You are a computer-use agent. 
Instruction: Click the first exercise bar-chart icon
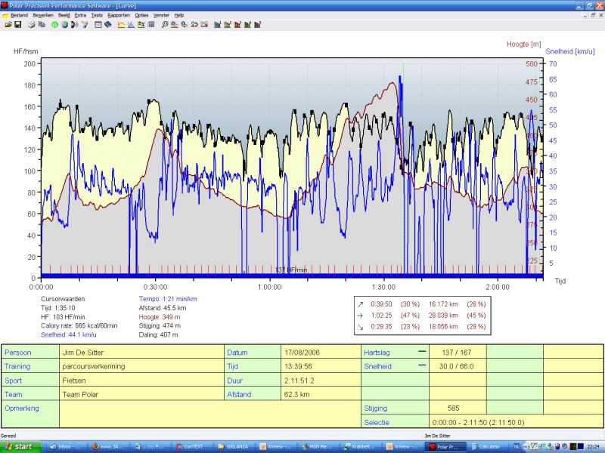click(x=217, y=25)
